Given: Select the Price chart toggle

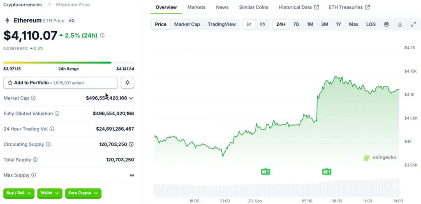Looking at the screenshot, I should click(x=161, y=24).
